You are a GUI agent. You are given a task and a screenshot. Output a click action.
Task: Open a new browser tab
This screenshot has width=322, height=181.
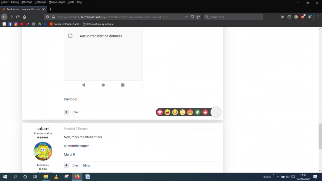click(51, 9)
